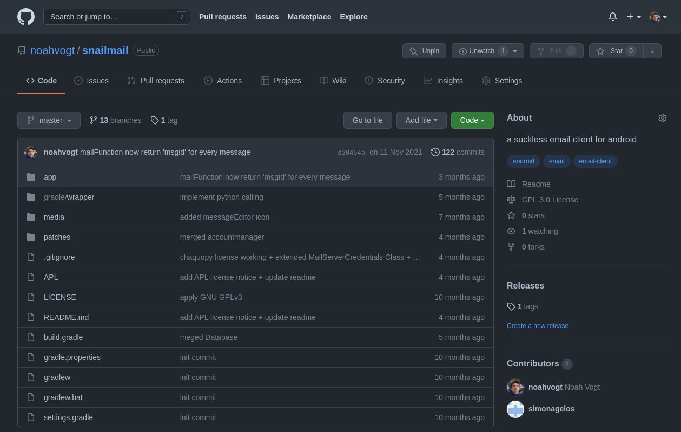Click the book icon next to Readme
681x432 pixels.
tap(511, 184)
